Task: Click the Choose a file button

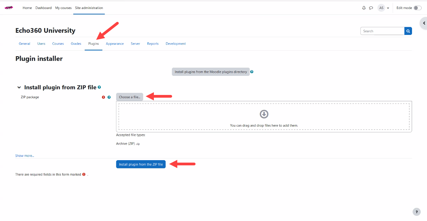Action: click(129, 97)
